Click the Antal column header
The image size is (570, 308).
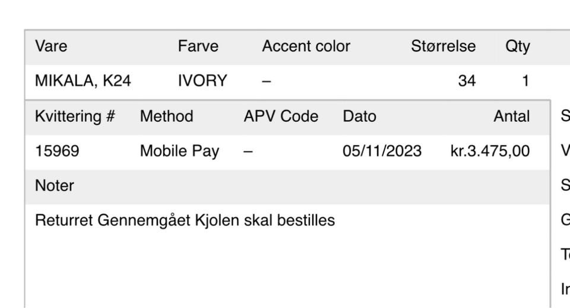(511, 117)
